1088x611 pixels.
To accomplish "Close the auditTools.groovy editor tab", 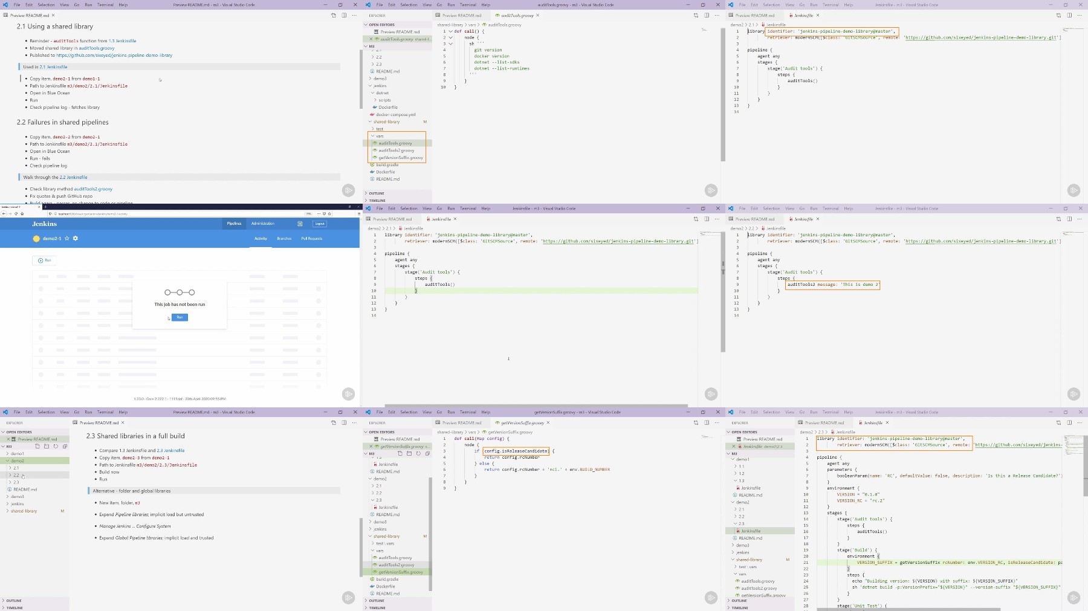I will (539, 15).
